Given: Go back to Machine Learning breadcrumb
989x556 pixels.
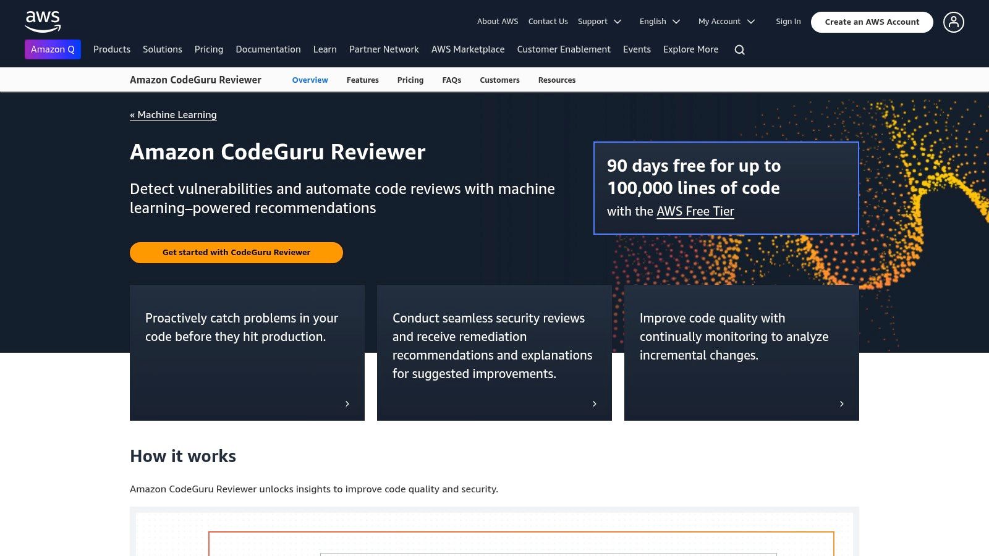Looking at the screenshot, I should pos(173,115).
